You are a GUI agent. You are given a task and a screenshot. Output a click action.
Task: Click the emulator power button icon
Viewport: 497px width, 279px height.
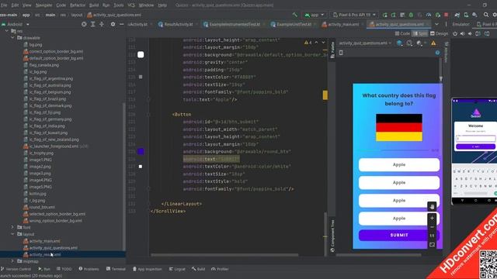[x=455, y=33]
